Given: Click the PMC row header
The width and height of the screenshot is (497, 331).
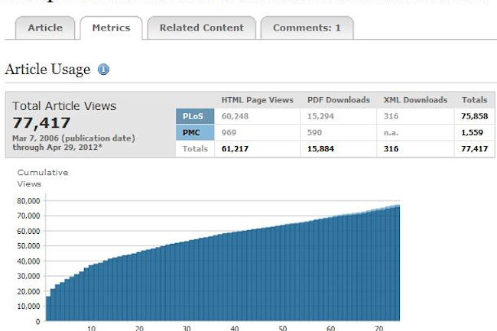Looking at the screenshot, I should pyautogui.click(x=195, y=132).
